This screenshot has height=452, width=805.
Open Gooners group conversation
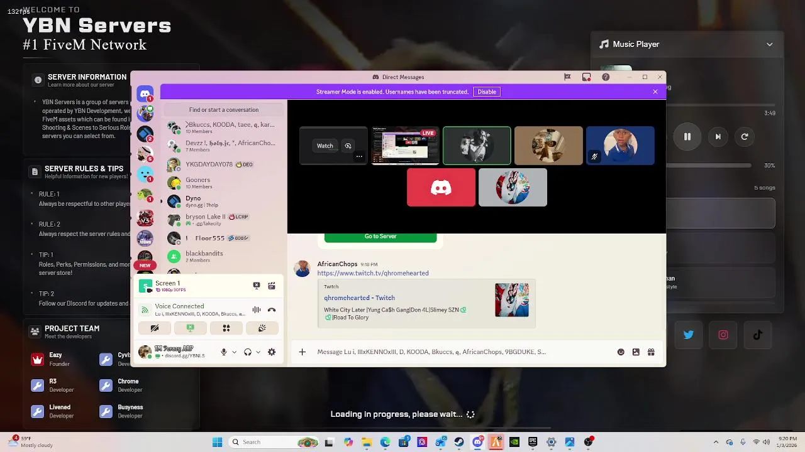pos(223,183)
